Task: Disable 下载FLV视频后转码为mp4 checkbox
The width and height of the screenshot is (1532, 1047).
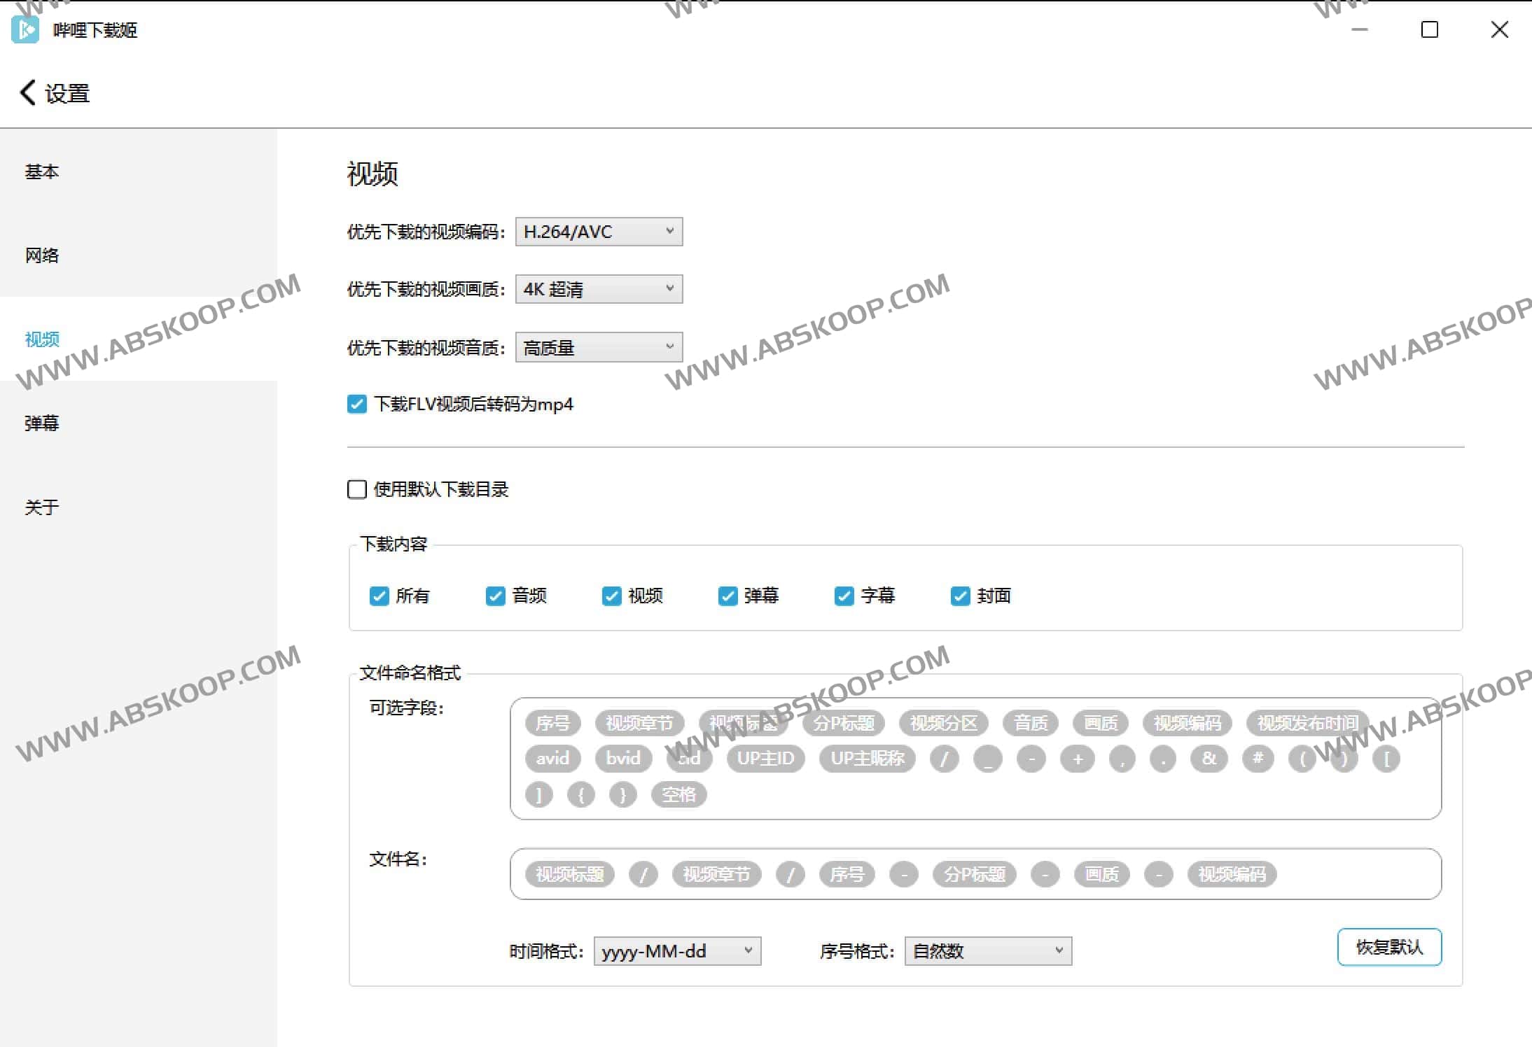Action: tap(357, 404)
